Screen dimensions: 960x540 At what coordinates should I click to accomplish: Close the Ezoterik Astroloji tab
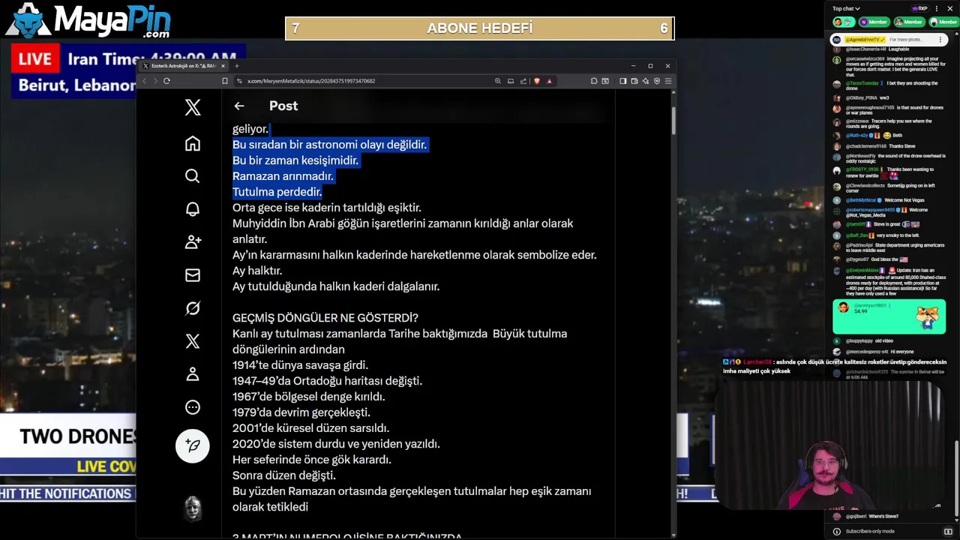[223, 66]
